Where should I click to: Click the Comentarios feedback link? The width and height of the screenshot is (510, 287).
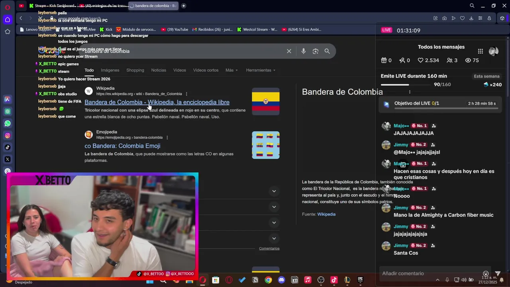tap(269, 249)
